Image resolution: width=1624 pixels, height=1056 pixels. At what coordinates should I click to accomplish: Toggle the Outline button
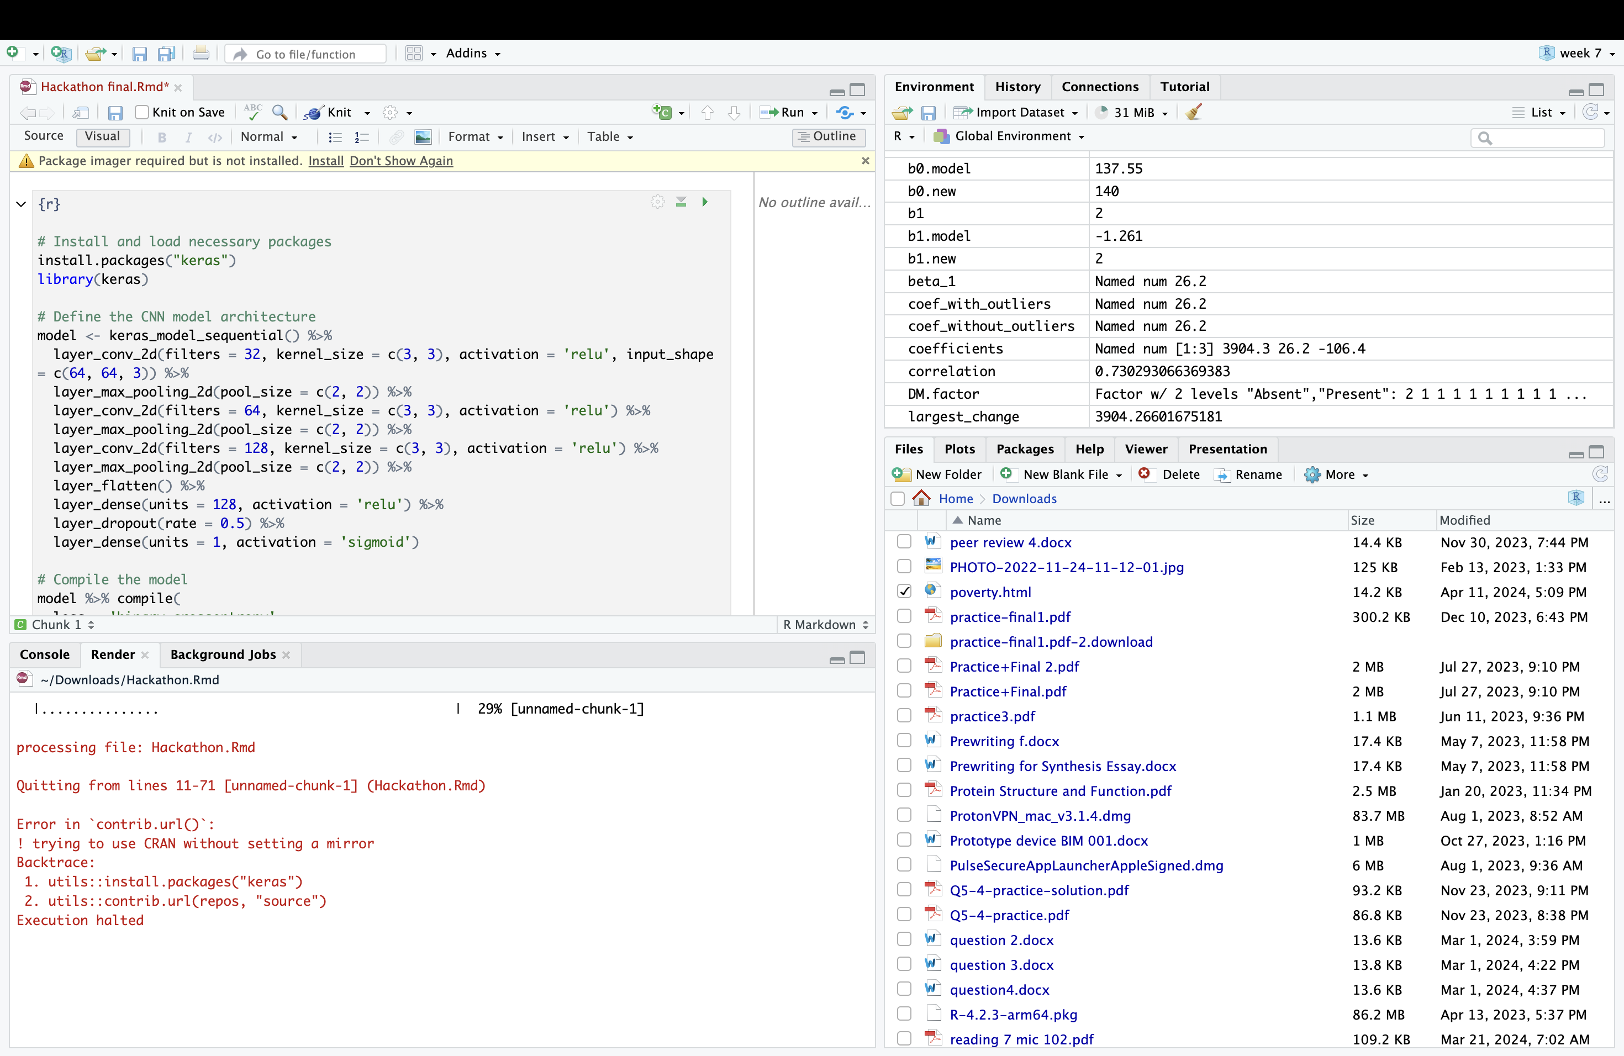pyautogui.click(x=829, y=136)
